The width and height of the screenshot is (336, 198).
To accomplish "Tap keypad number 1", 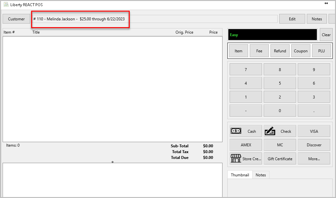I will [x=246, y=97].
